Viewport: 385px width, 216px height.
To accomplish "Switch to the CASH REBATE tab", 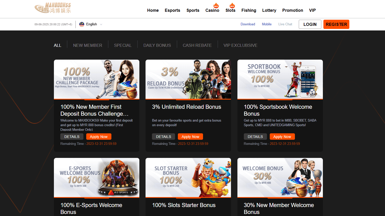I will click(x=197, y=45).
